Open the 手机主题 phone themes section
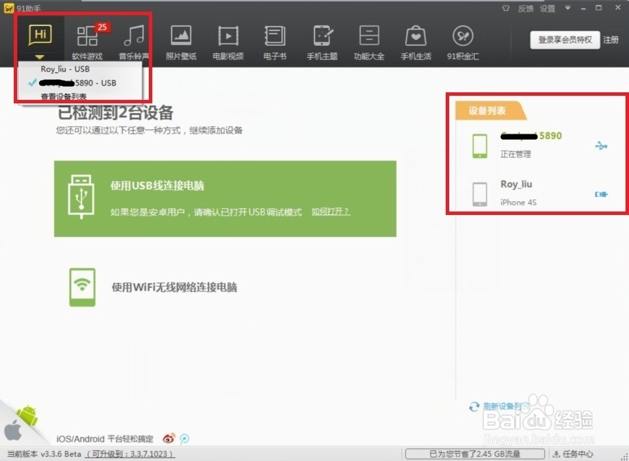 322,42
